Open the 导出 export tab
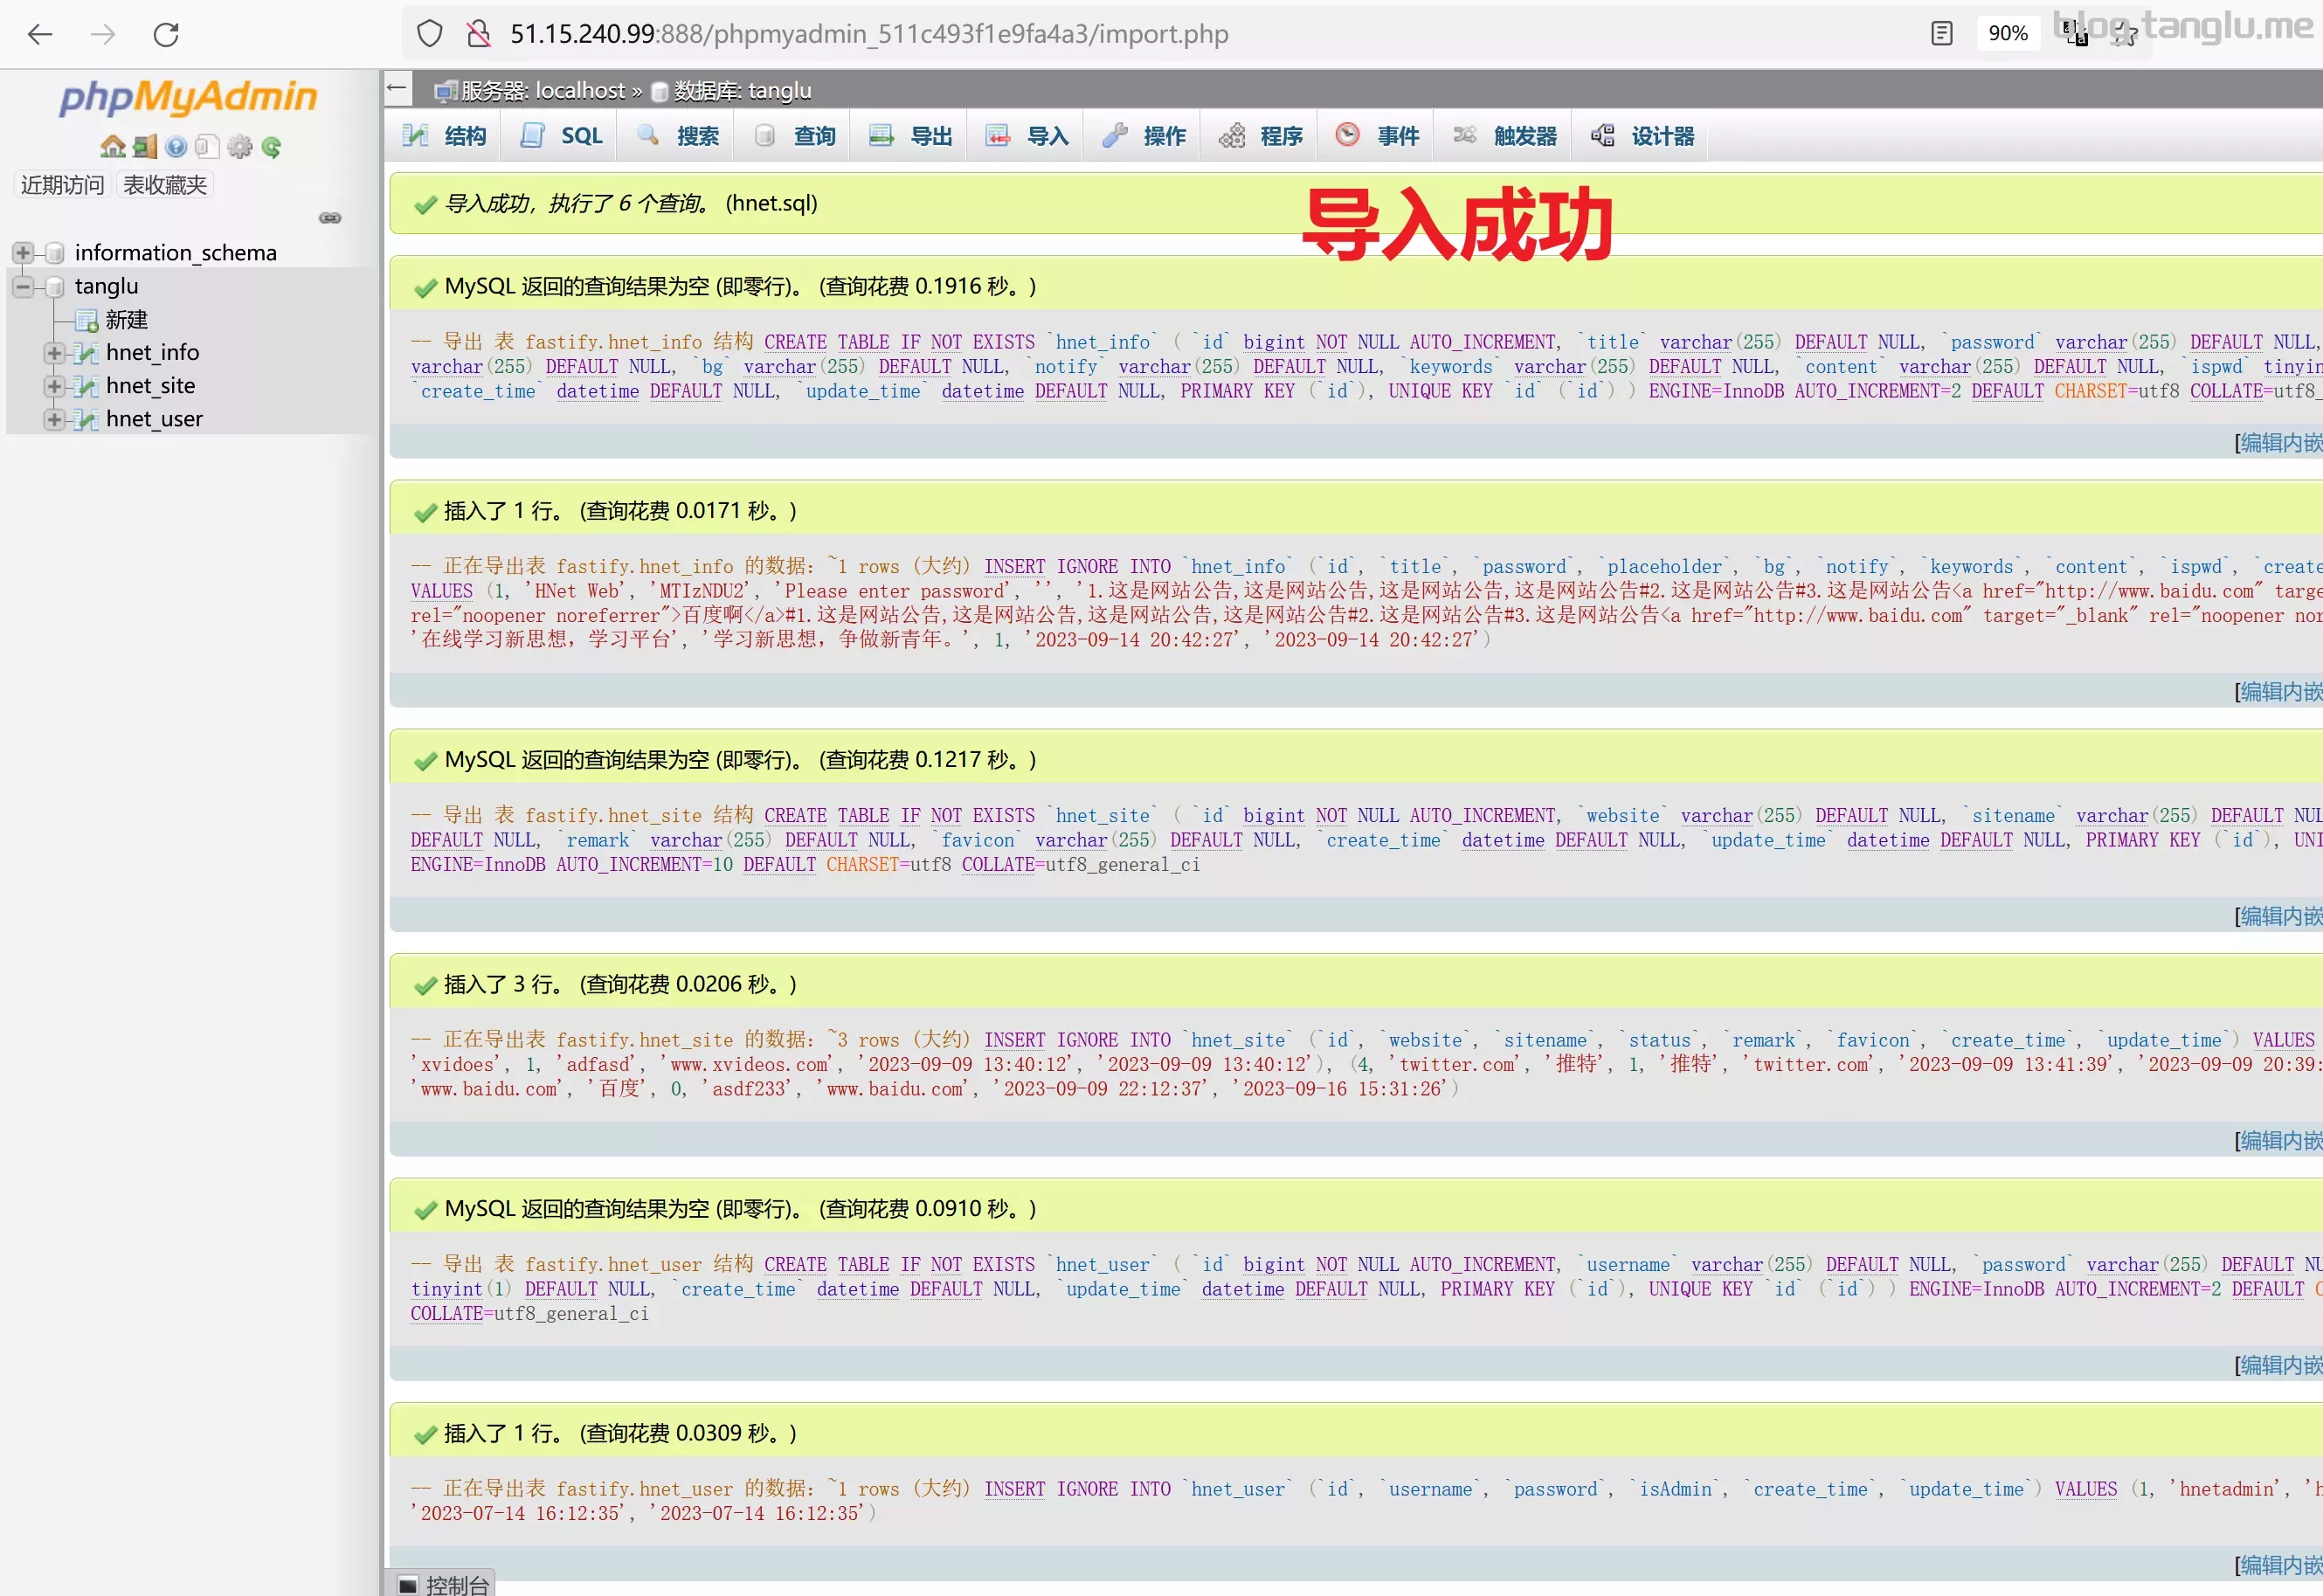2323x1596 pixels. [910, 136]
